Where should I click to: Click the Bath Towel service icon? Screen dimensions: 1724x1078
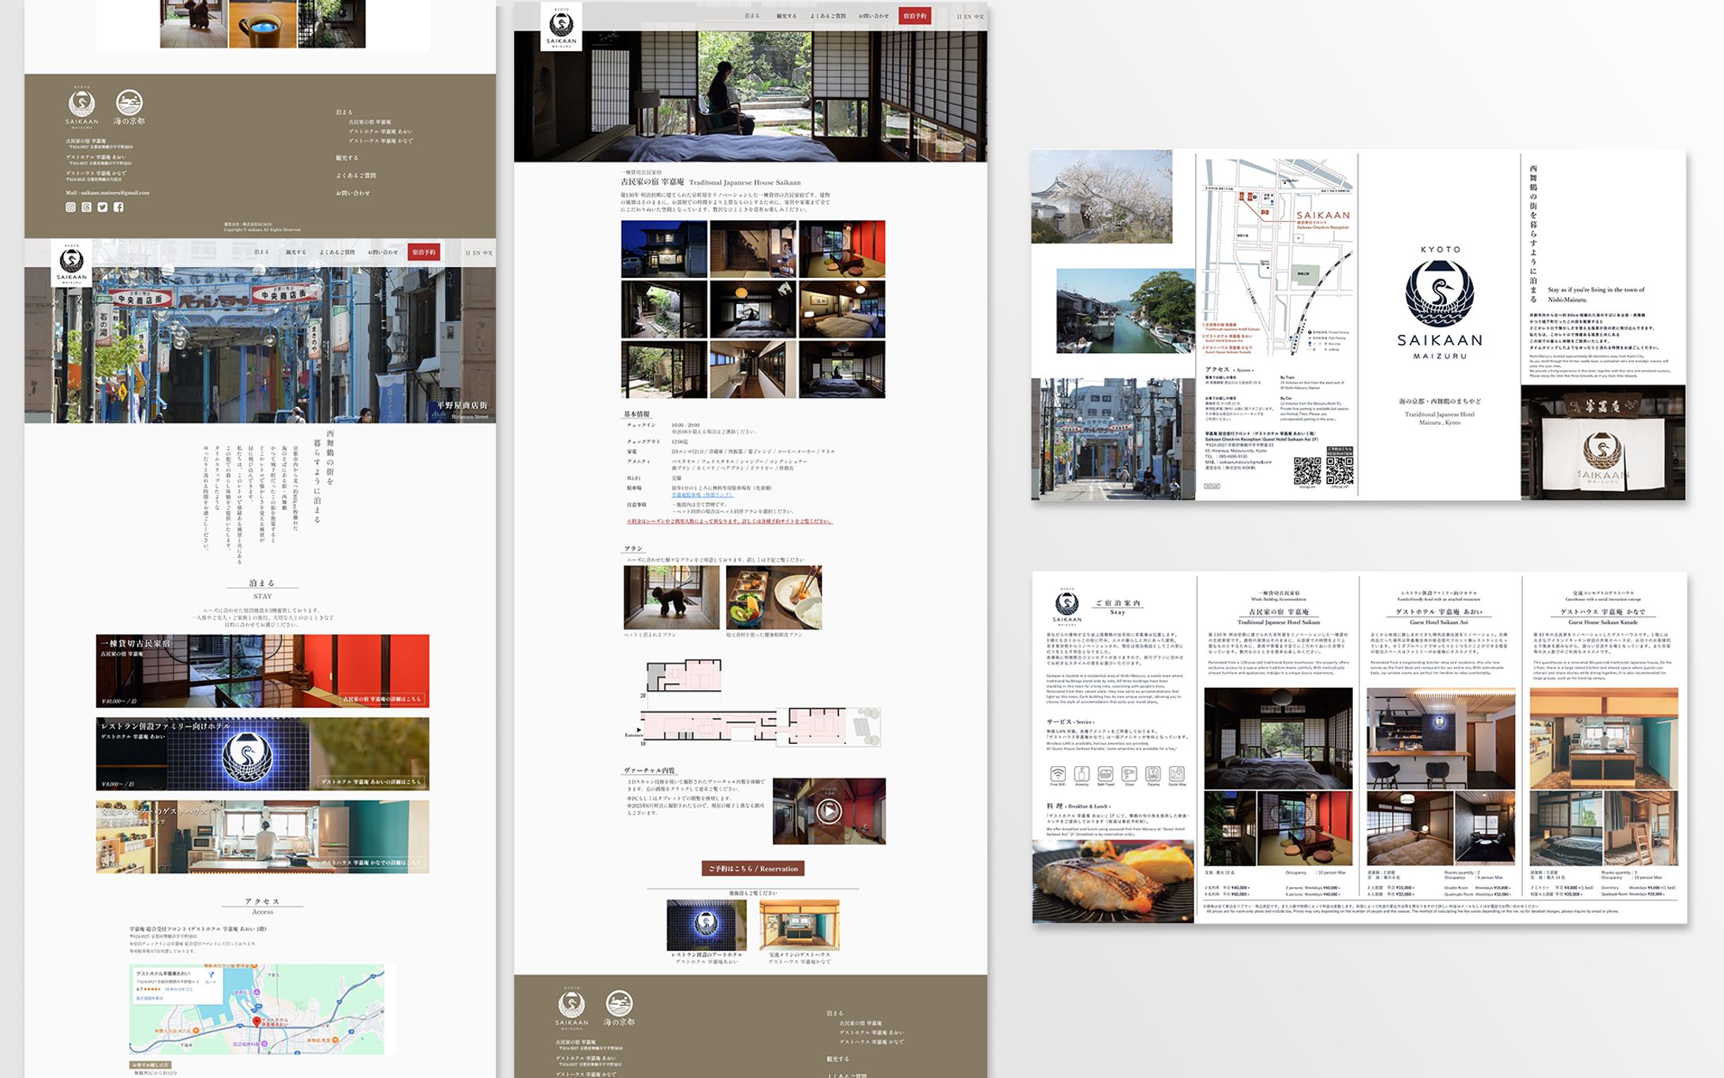[1105, 773]
